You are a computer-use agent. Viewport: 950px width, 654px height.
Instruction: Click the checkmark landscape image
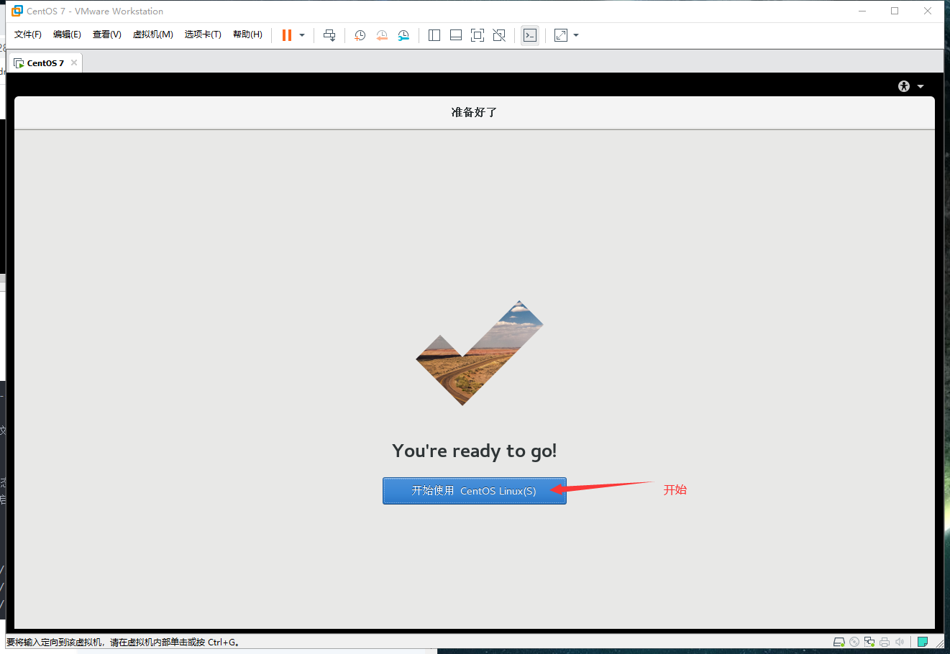click(480, 353)
